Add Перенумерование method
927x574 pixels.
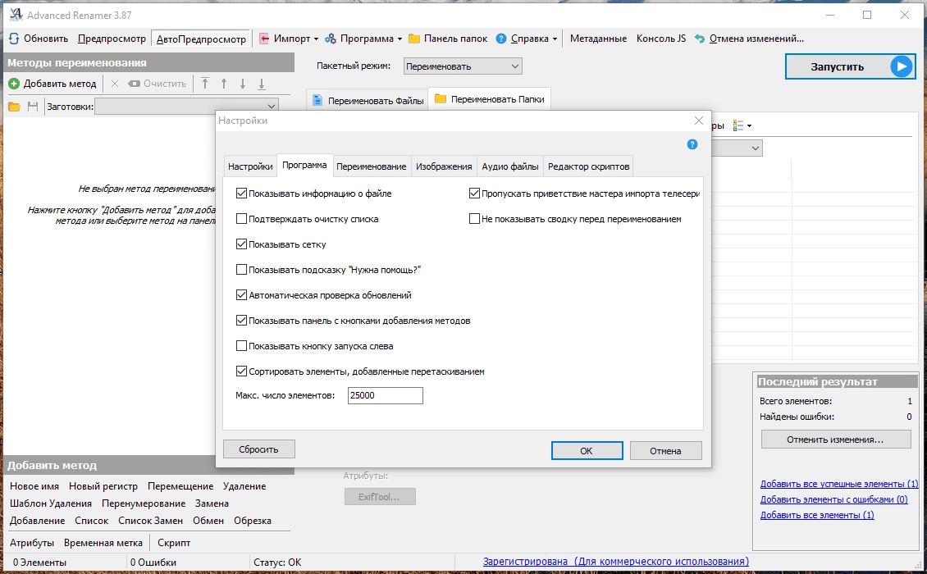(x=144, y=503)
